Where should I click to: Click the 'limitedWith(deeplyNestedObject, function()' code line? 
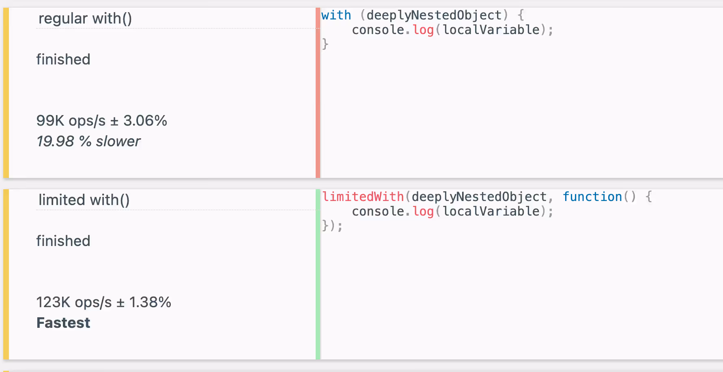487,197
